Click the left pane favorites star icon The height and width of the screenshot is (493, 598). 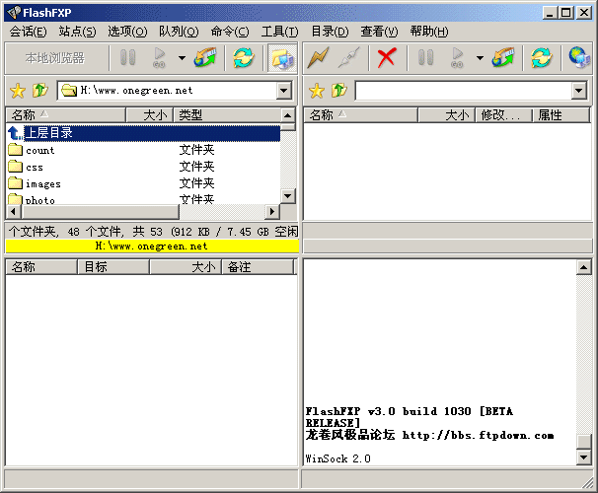click(18, 91)
